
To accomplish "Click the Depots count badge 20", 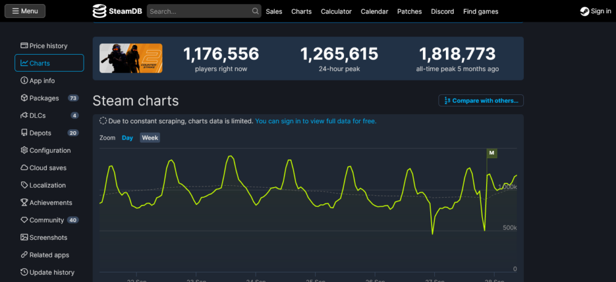I will (73, 133).
